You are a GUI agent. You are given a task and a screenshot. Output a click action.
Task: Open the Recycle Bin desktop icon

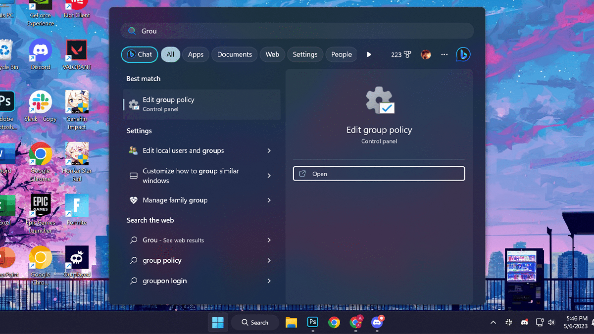6,54
